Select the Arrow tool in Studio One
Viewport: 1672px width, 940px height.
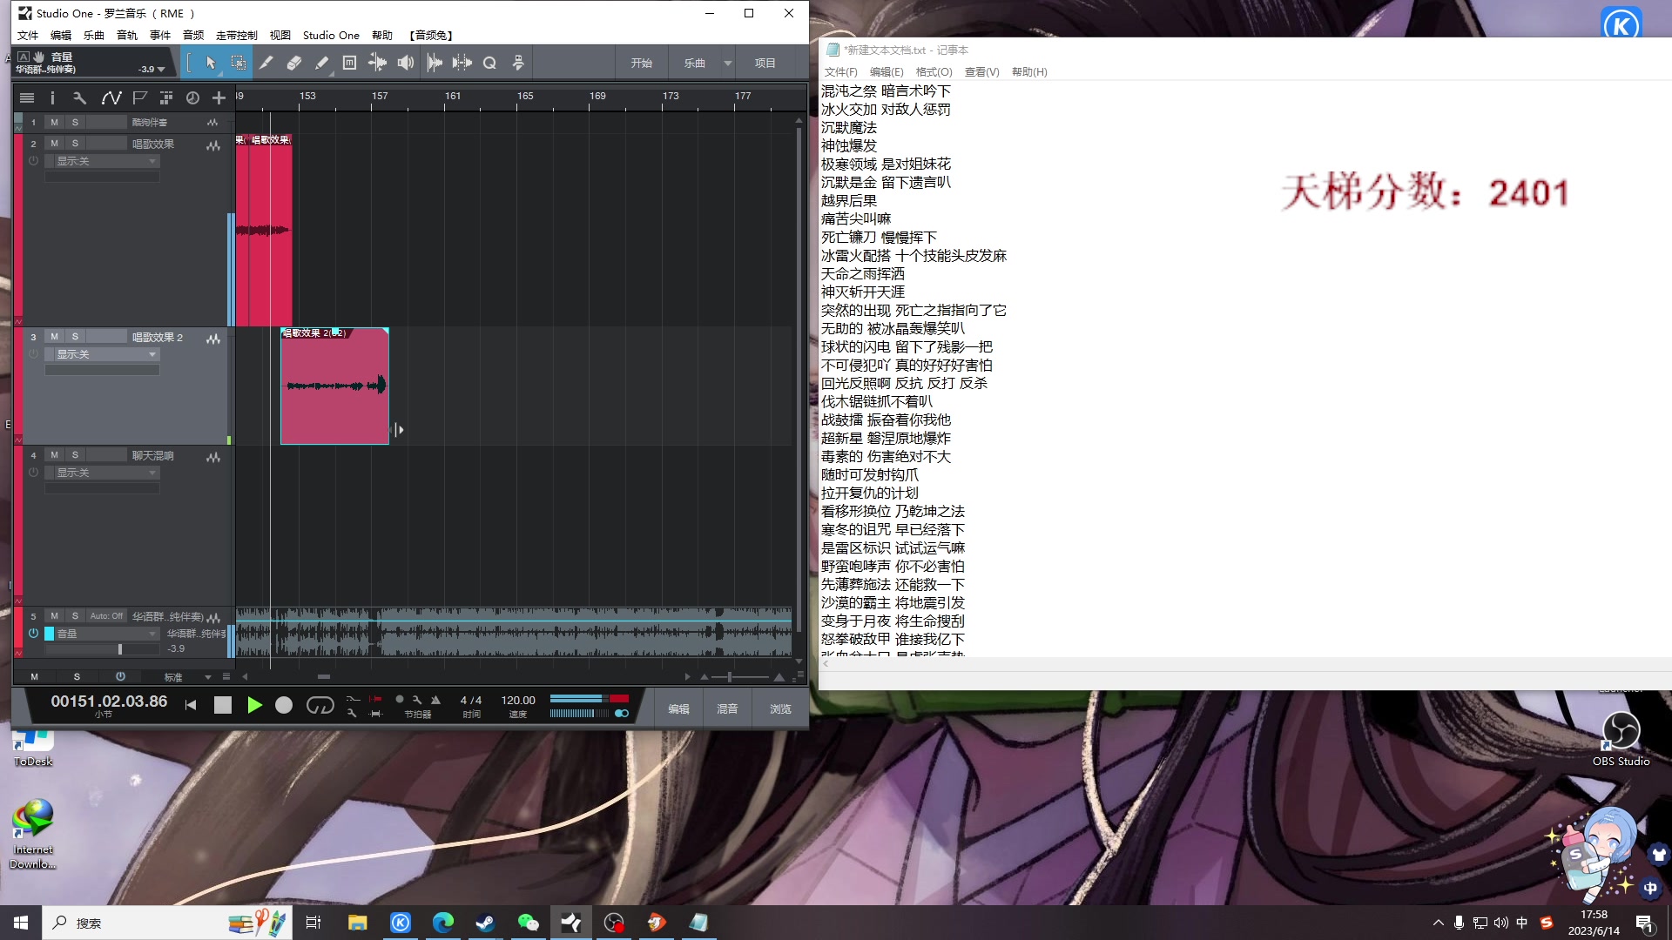click(x=210, y=63)
